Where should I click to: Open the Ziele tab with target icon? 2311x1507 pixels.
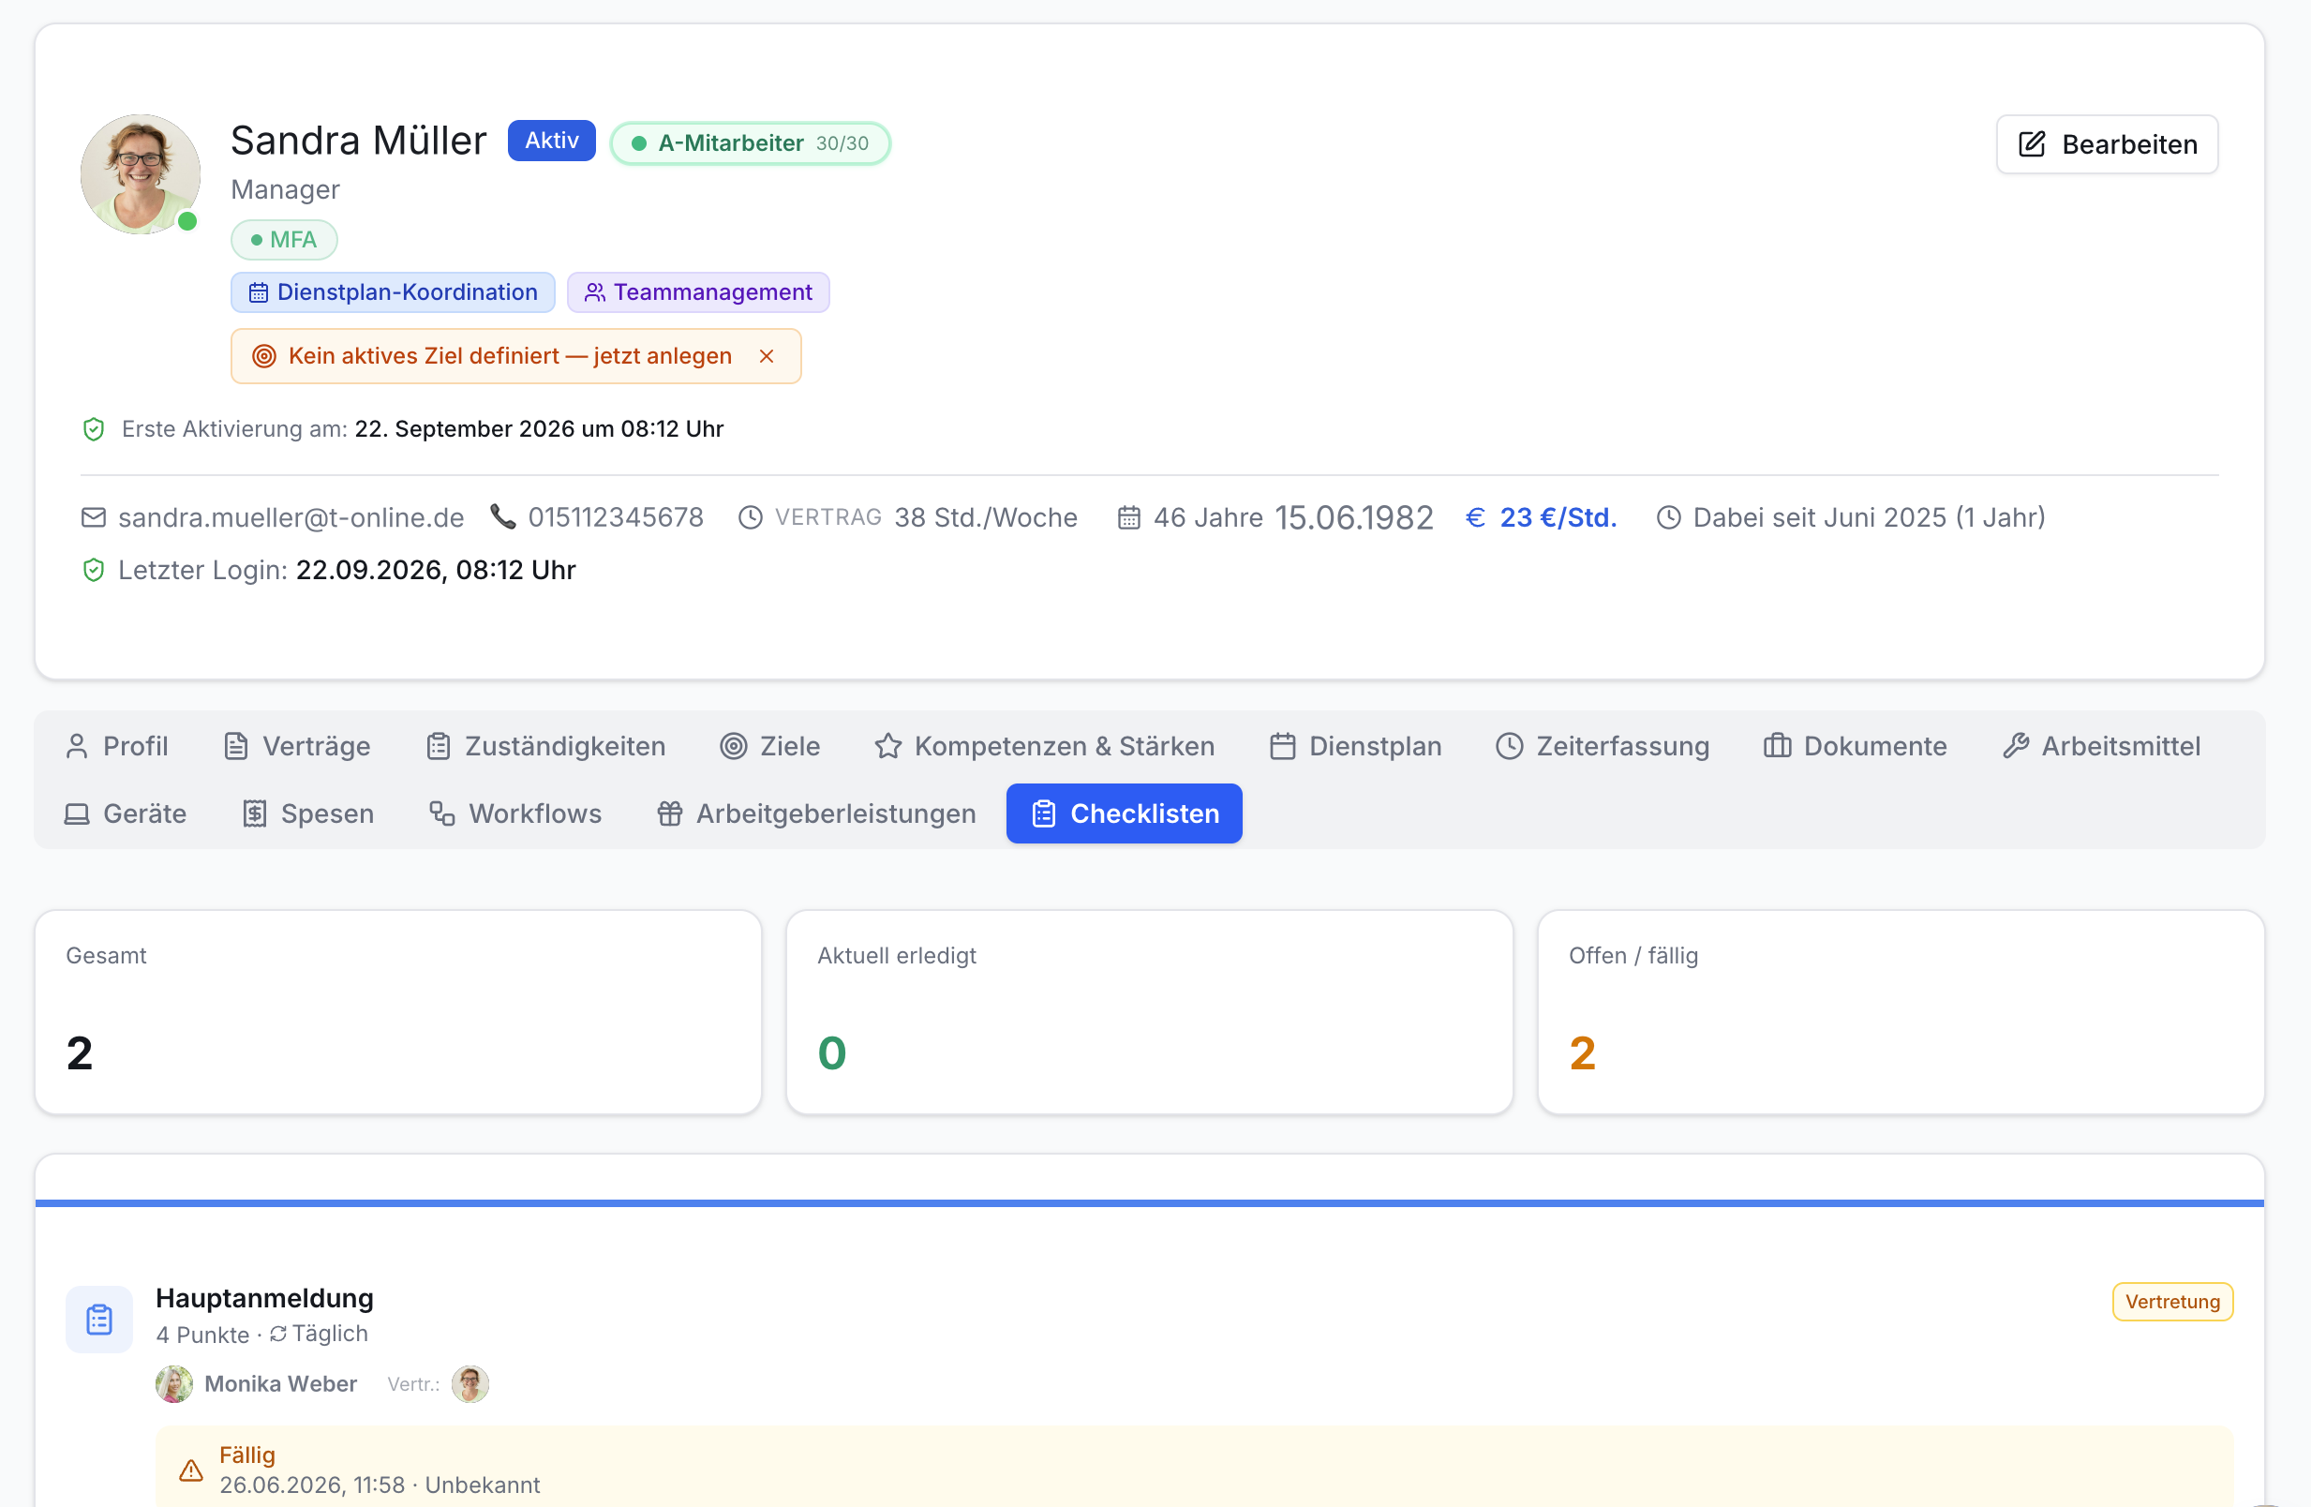pyautogui.click(x=770, y=746)
